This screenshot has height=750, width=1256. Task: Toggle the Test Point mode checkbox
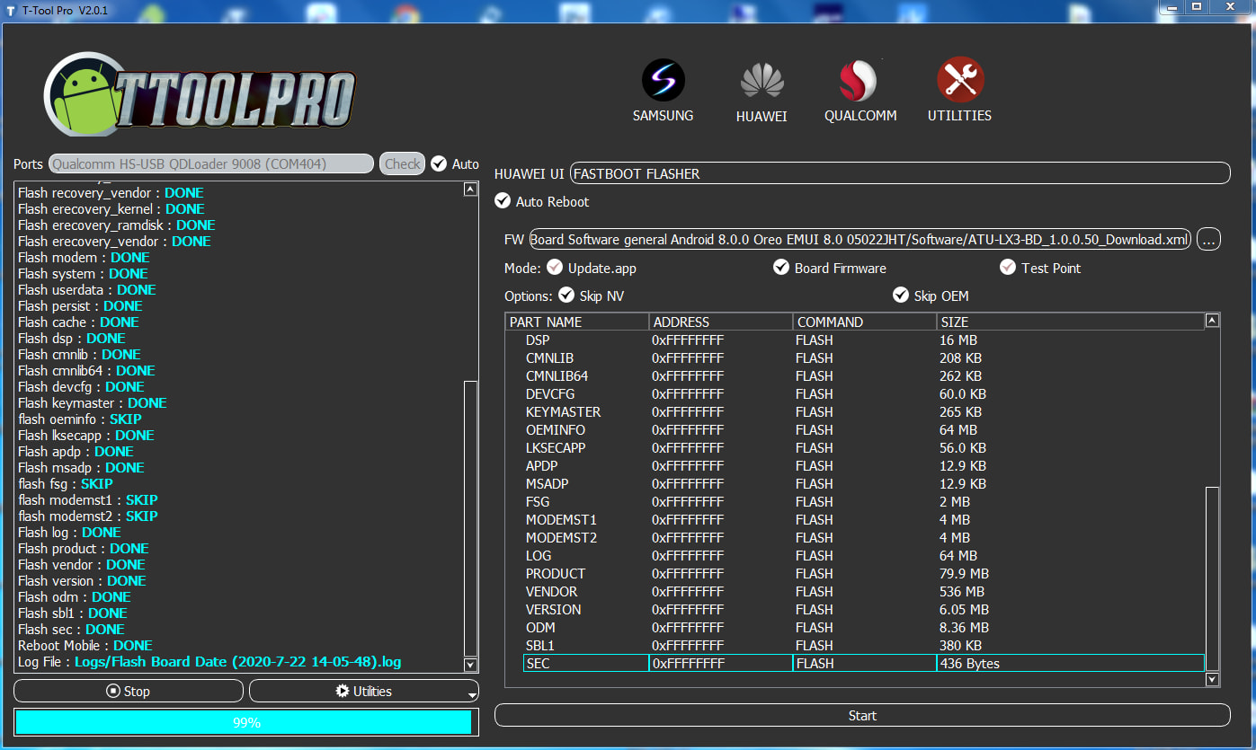(1008, 268)
